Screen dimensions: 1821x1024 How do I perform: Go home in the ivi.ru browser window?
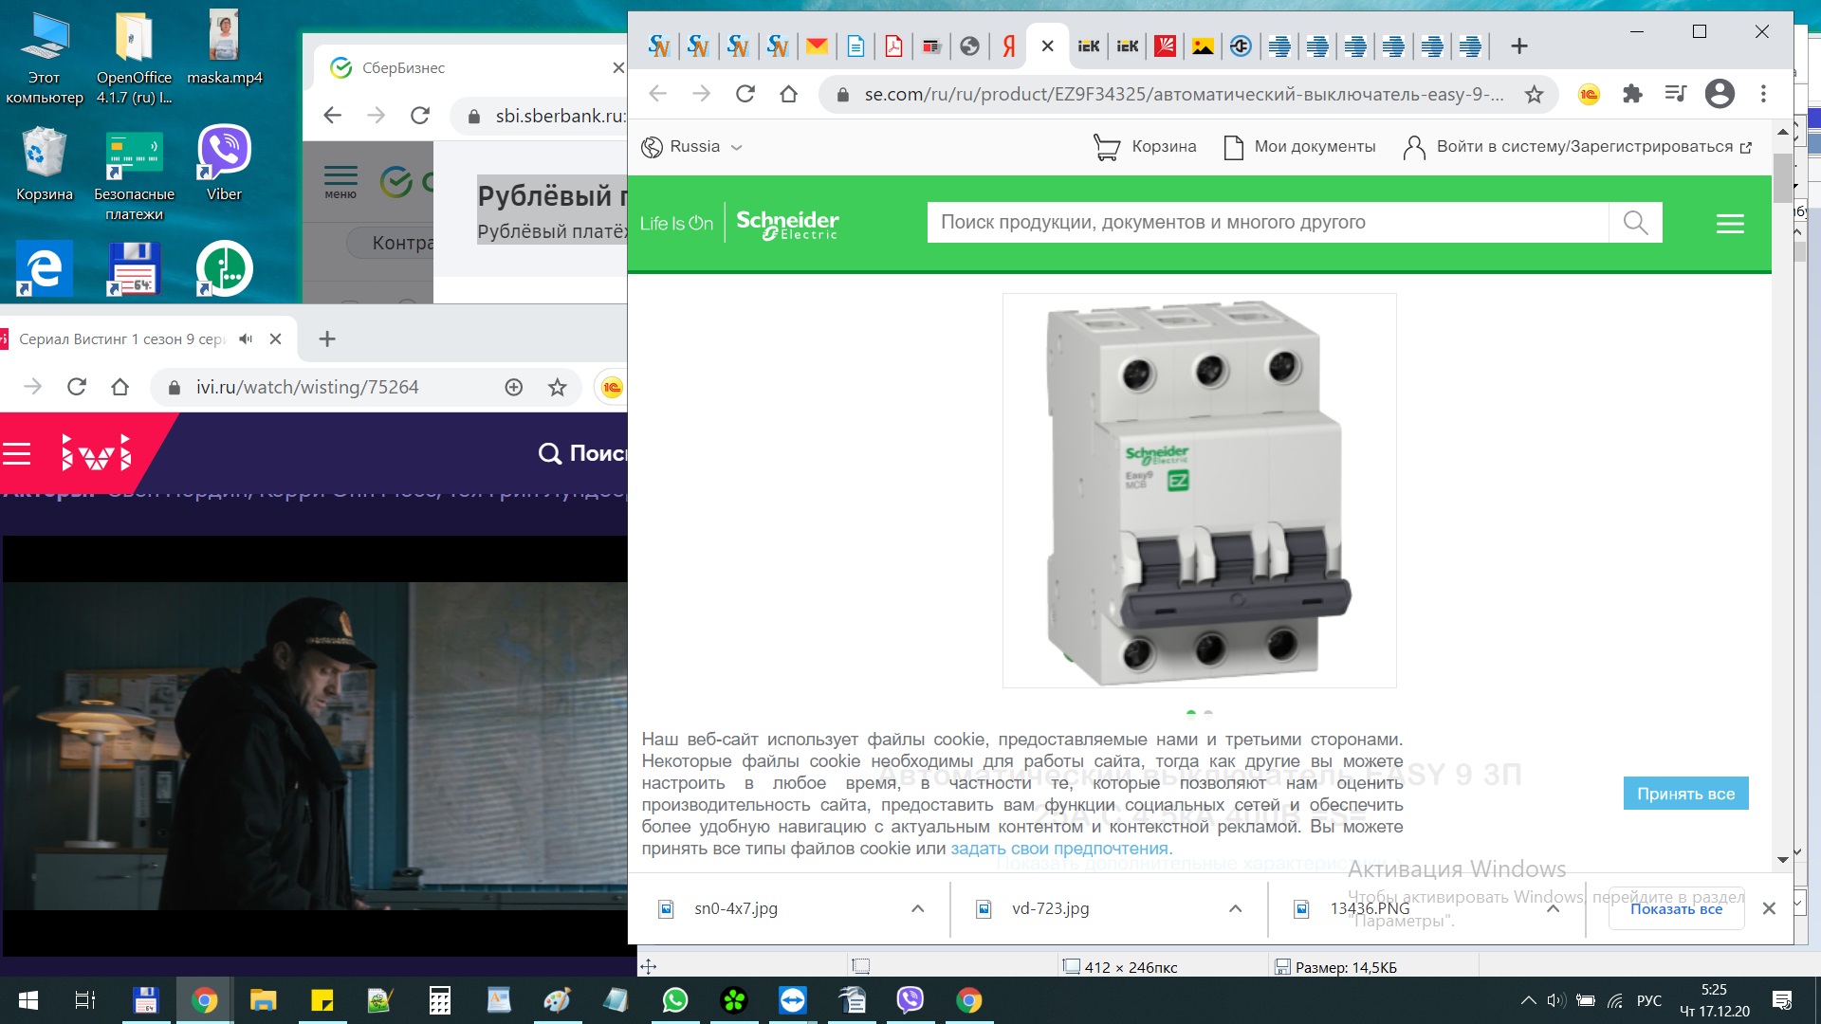(120, 387)
